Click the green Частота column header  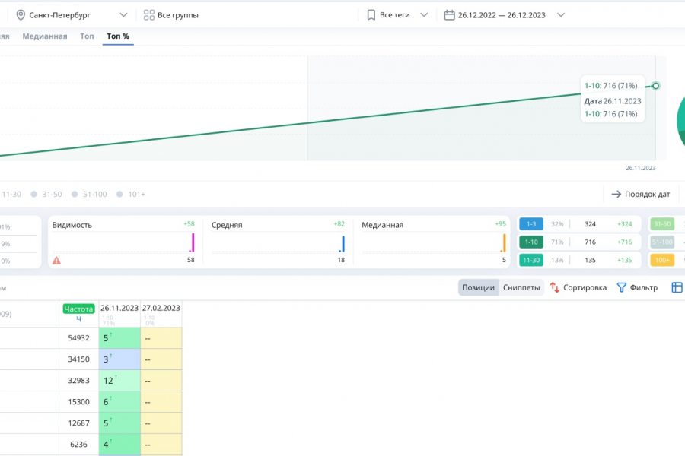tap(78, 309)
